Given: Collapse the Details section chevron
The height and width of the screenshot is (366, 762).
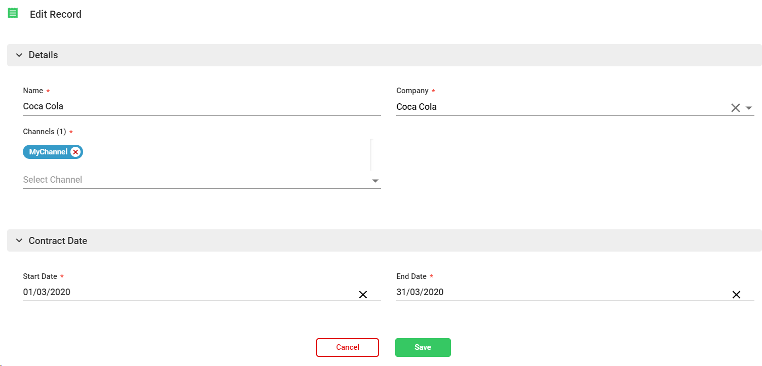Looking at the screenshot, I should pyautogui.click(x=19, y=55).
